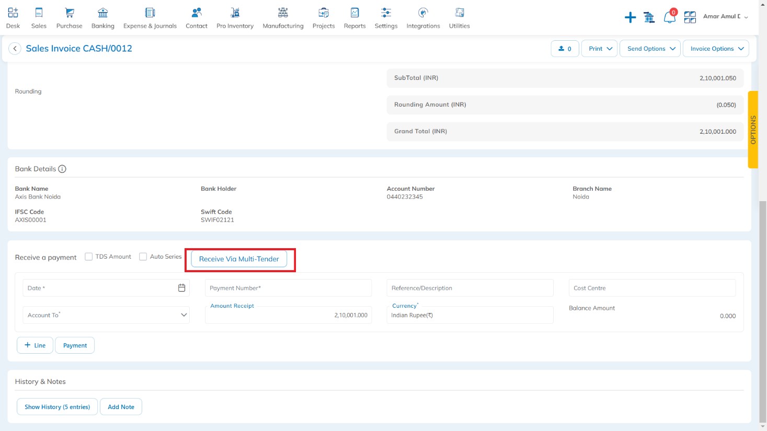Click Axis Bank Noida text
Viewport: 767px width, 431px height.
click(x=38, y=197)
